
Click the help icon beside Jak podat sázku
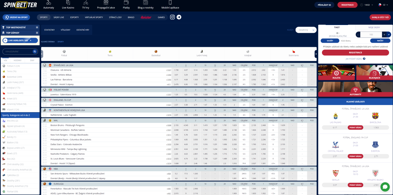364,59
